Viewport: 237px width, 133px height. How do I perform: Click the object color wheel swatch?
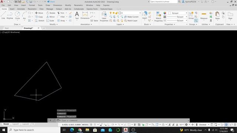click(165, 13)
